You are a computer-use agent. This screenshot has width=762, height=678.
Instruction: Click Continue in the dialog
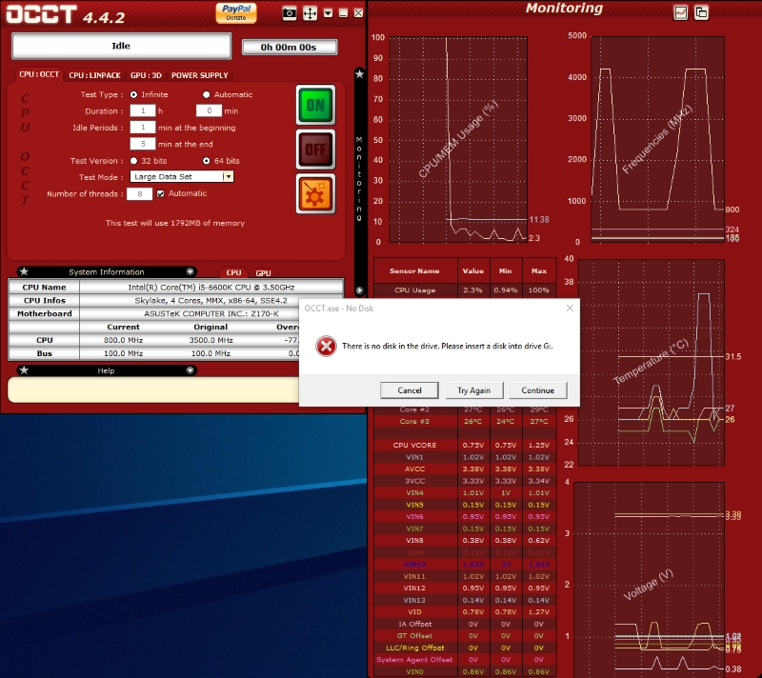pos(537,390)
